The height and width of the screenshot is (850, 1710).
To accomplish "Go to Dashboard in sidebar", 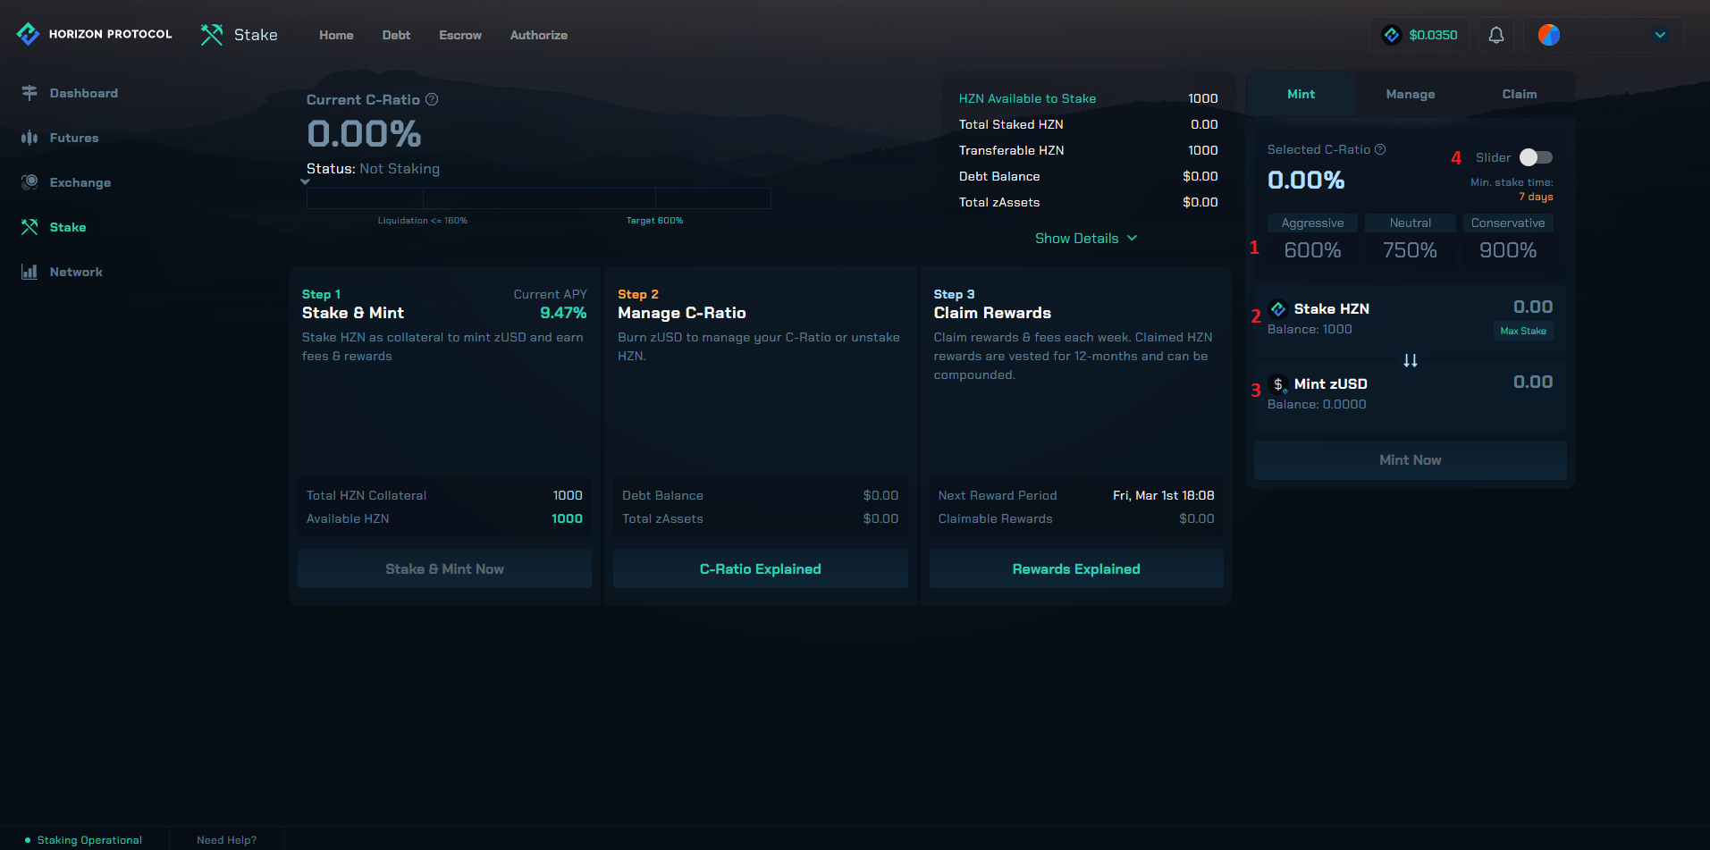I will coord(84,93).
